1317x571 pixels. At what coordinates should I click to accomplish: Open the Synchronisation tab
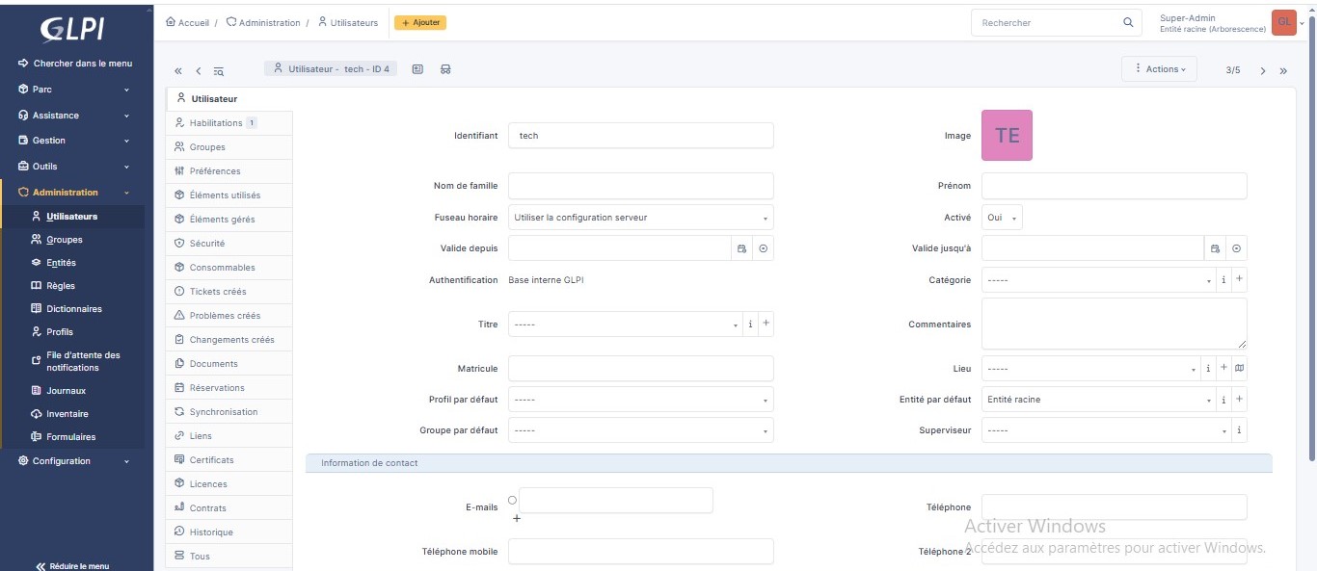228,412
